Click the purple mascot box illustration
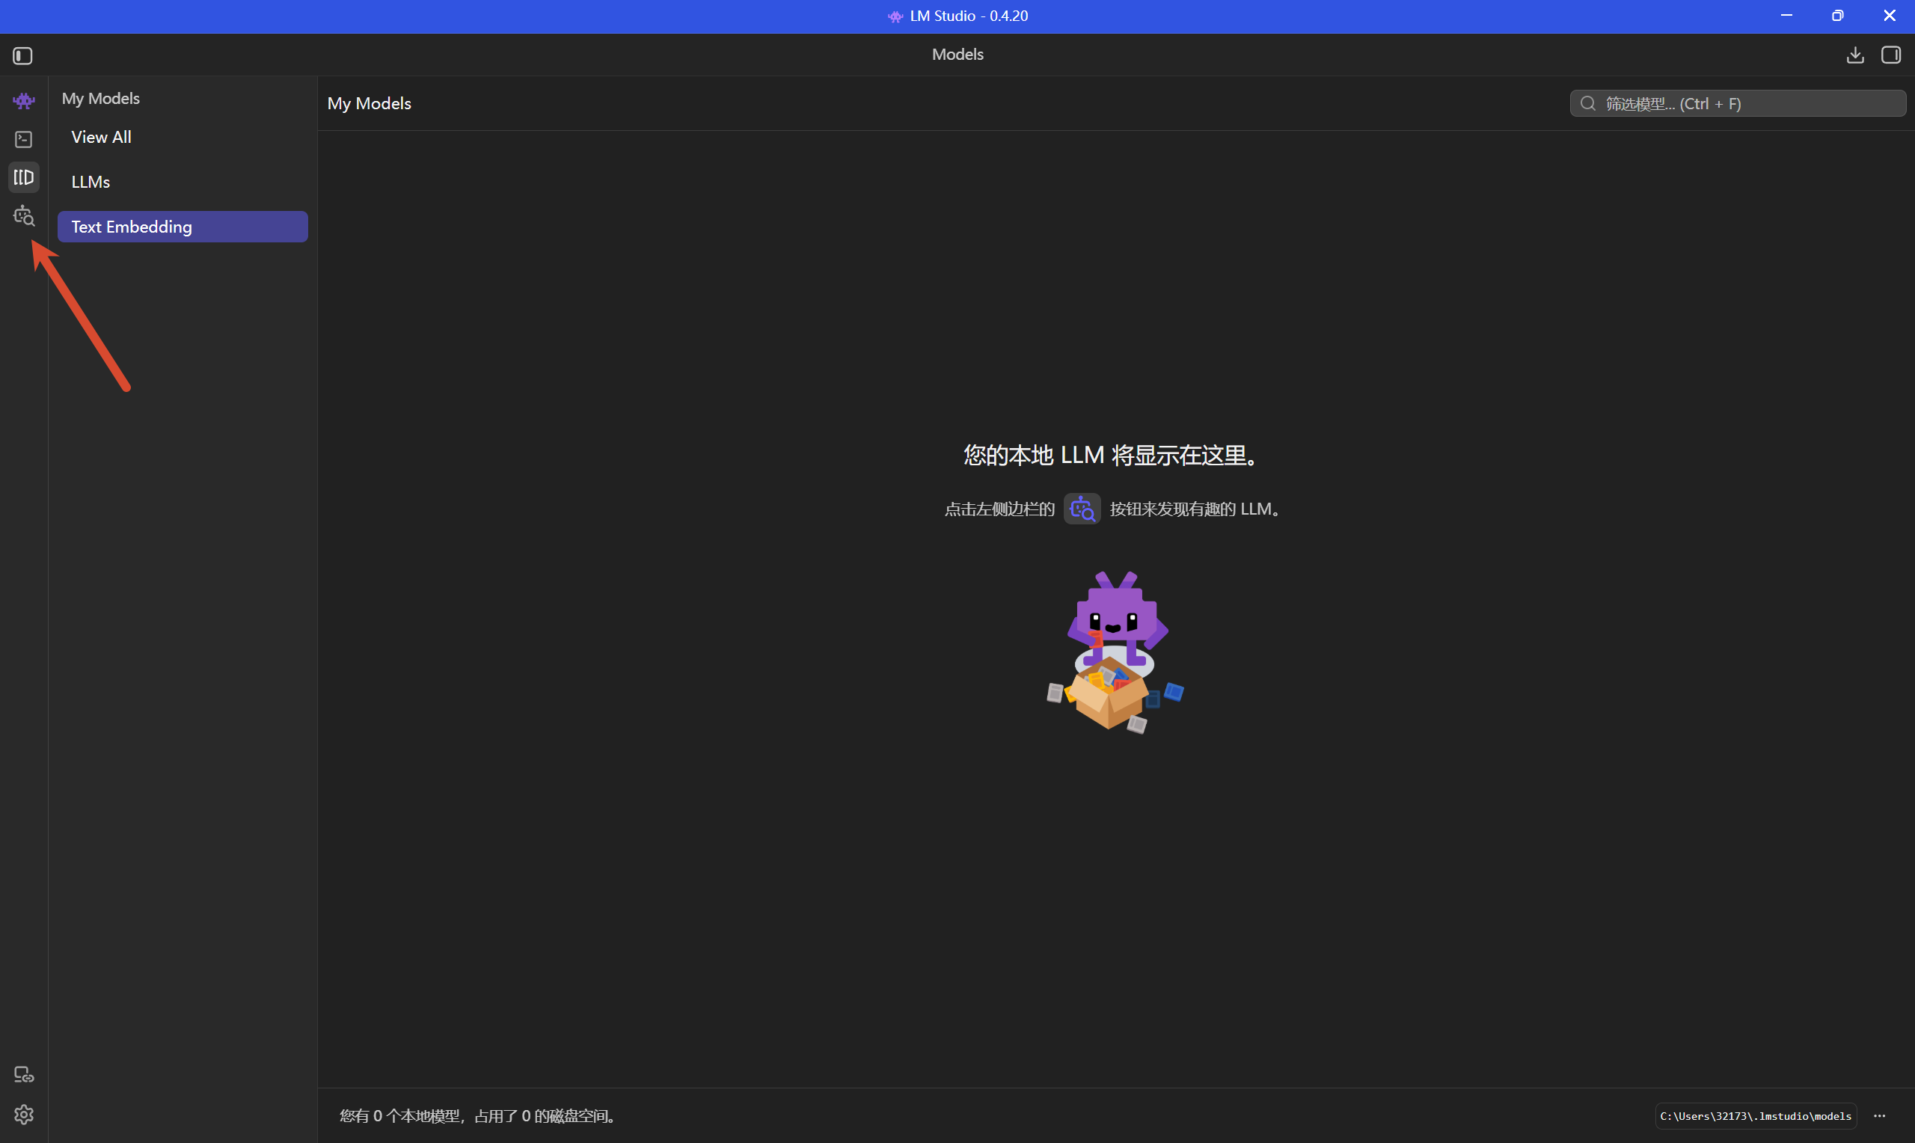Image resolution: width=1915 pixels, height=1143 pixels. 1114,652
